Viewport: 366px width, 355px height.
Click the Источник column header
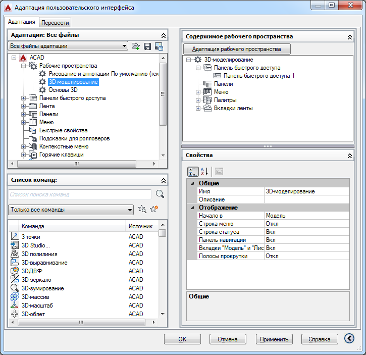(x=141, y=226)
